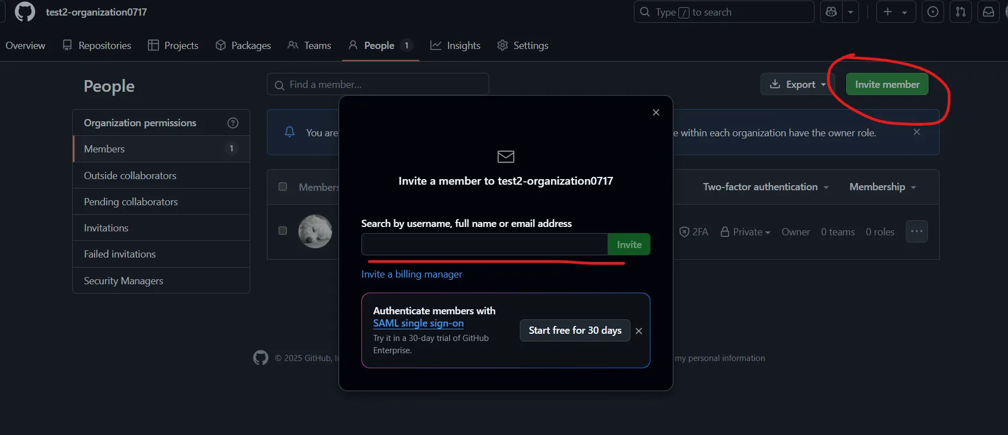Open Invitations in the sidebar

(x=161, y=228)
